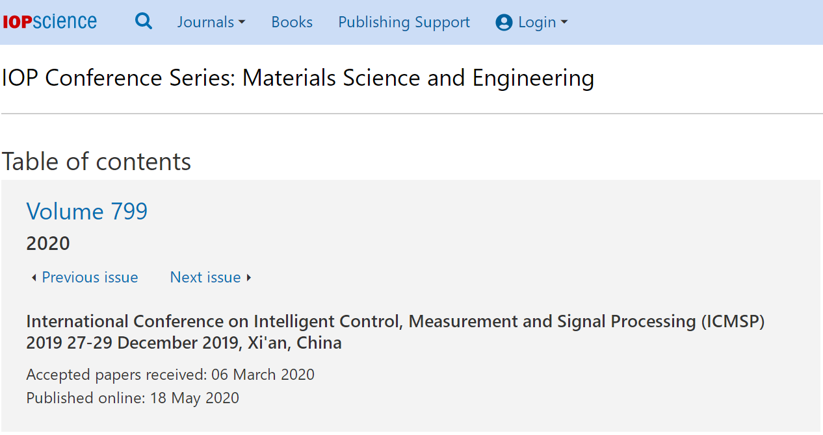Screen dimensions: 823x435
Task: Click the user avatar icon beside Login
Action: click(x=504, y=23)
